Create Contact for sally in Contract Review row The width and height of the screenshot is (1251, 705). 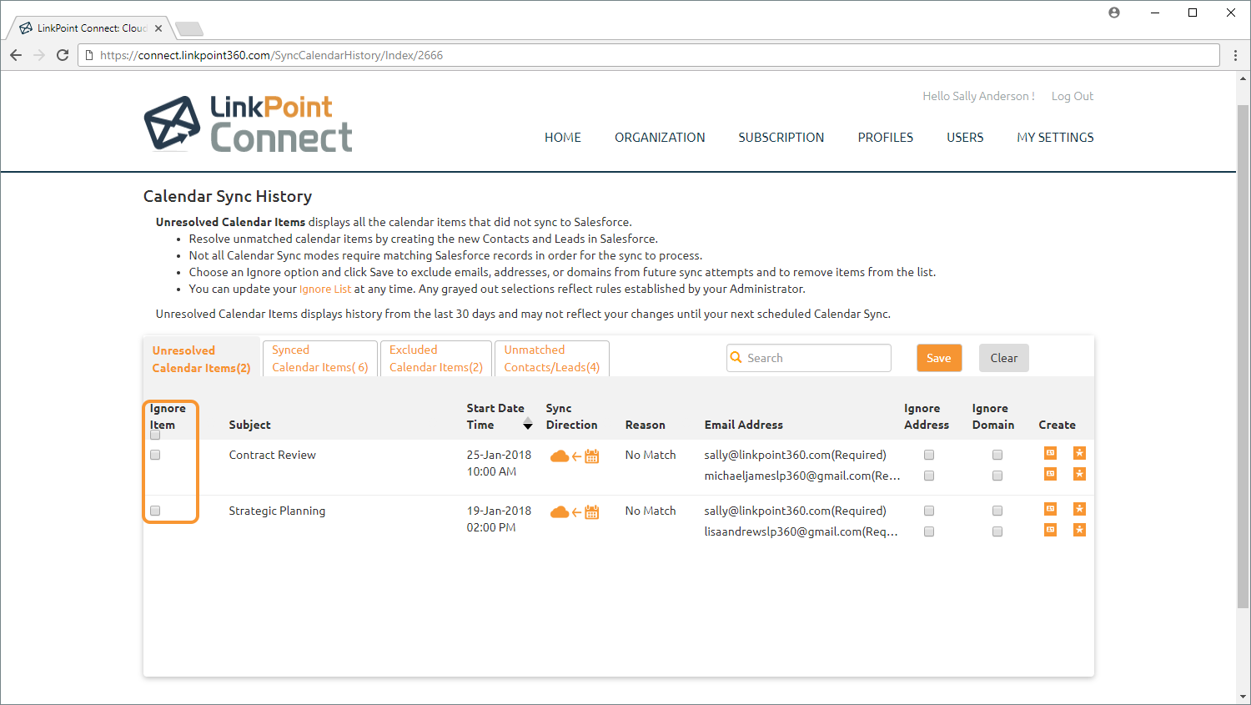tap(1050, 453)
